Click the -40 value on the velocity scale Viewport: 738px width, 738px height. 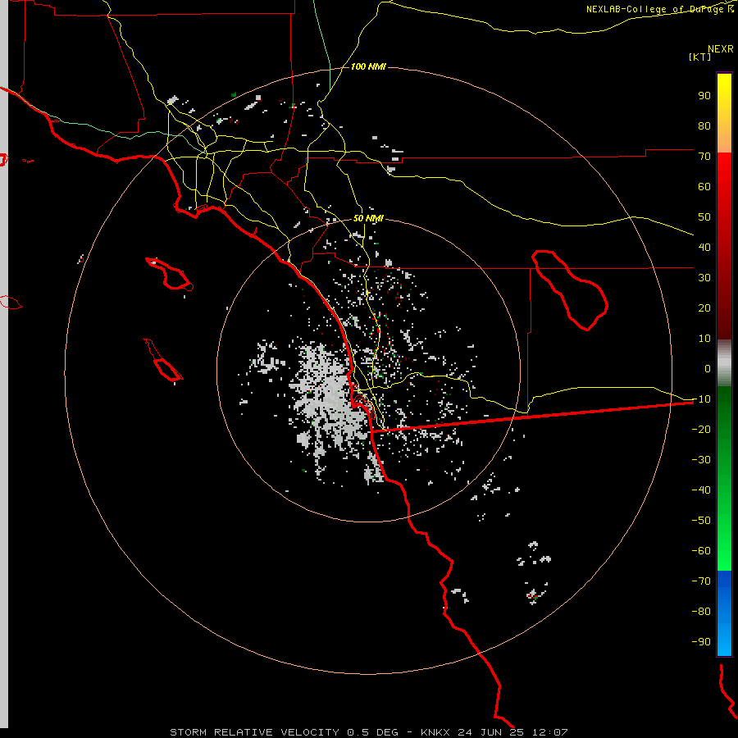(701, 490)
